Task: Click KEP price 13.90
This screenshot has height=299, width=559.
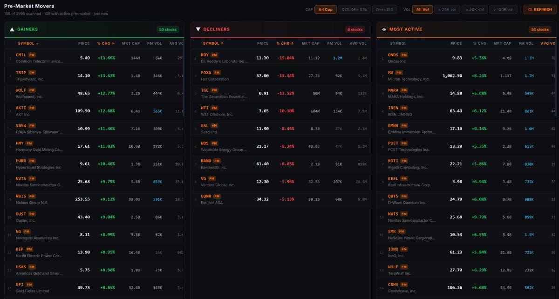Action: click(83, 252)
